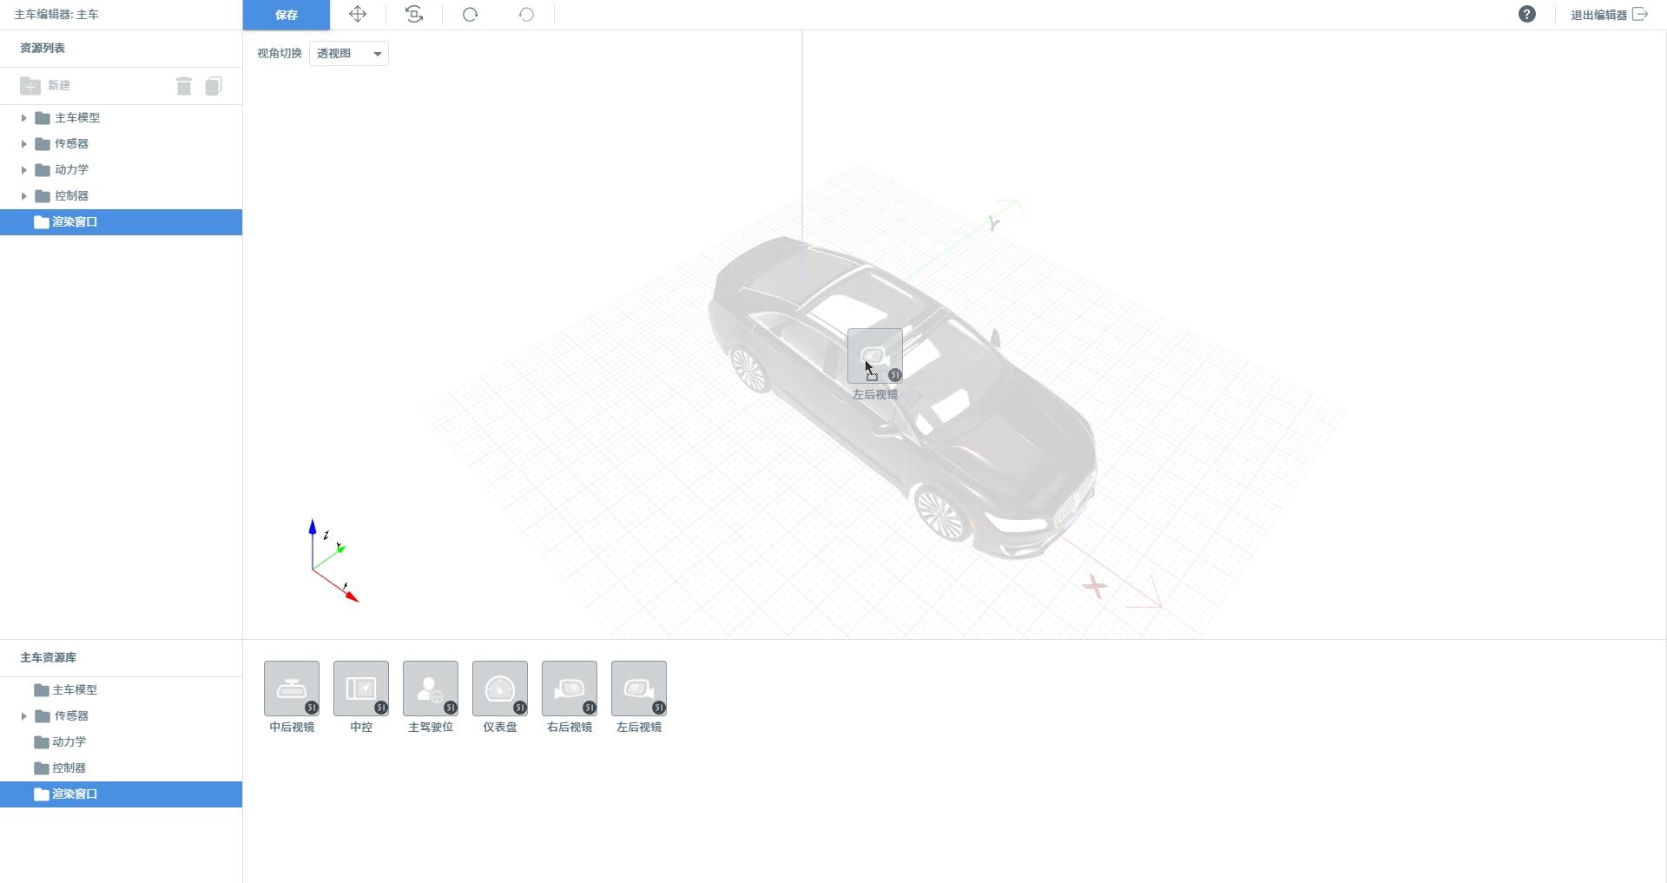Open the help question mark icon
The height and width of the screenshot is (883, 1667).
(1527, 14)
